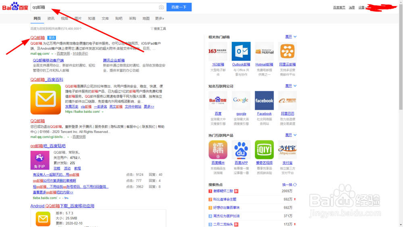
Task: Refresh hot searches with 换一换 icon
Action: click(295, 185)
